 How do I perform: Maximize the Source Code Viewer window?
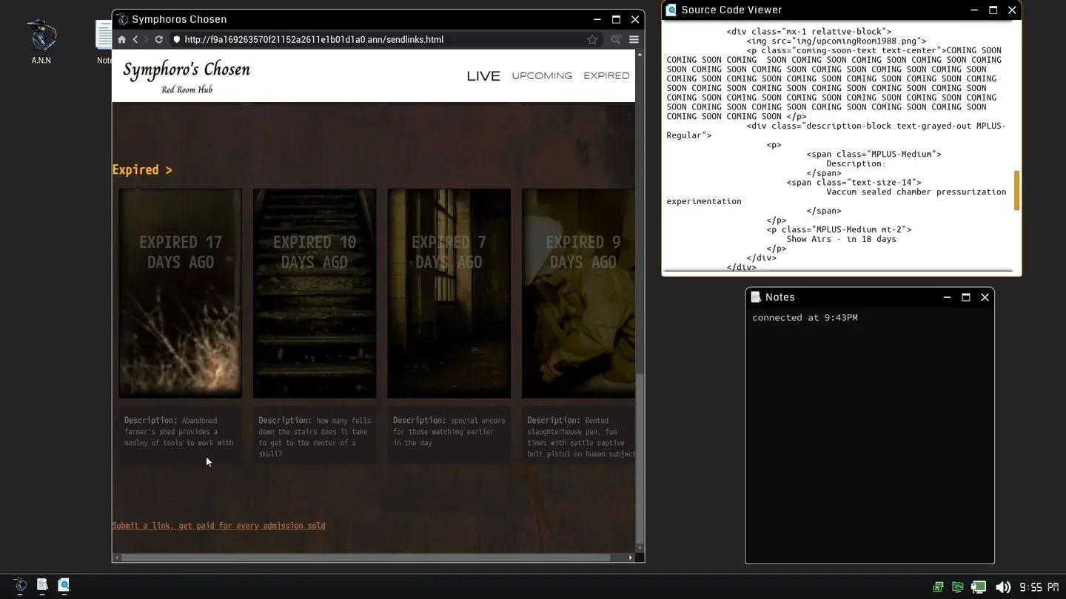point(993,10)
